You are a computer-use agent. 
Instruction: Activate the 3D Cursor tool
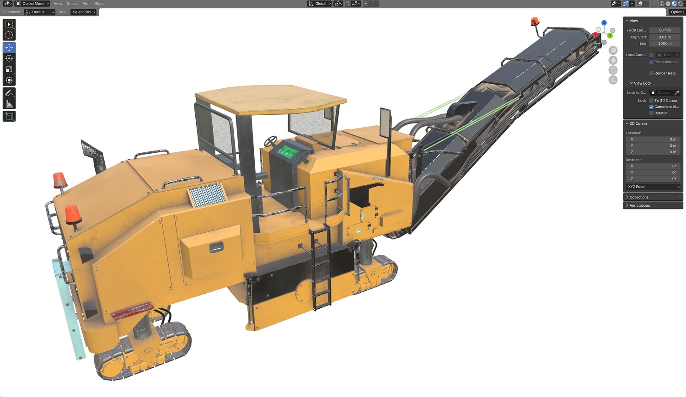9,35
